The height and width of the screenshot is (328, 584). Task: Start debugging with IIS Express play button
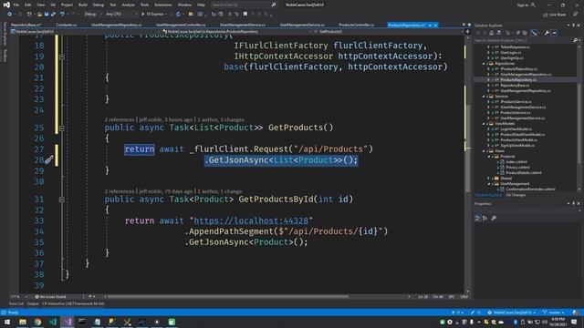[142, 15]
